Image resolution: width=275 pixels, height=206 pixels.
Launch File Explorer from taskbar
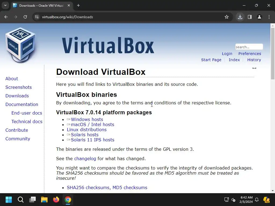(x=44, y=200)
